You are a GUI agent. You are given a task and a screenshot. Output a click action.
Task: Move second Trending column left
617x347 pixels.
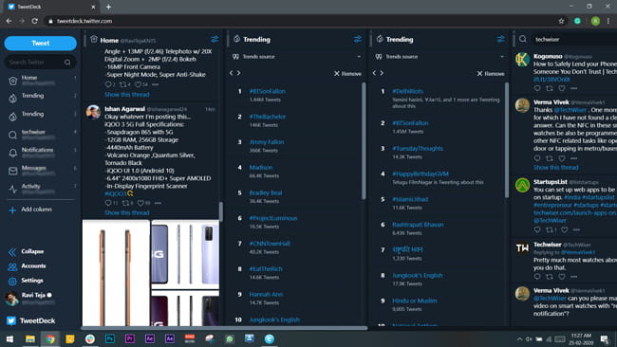click(374, 73)
